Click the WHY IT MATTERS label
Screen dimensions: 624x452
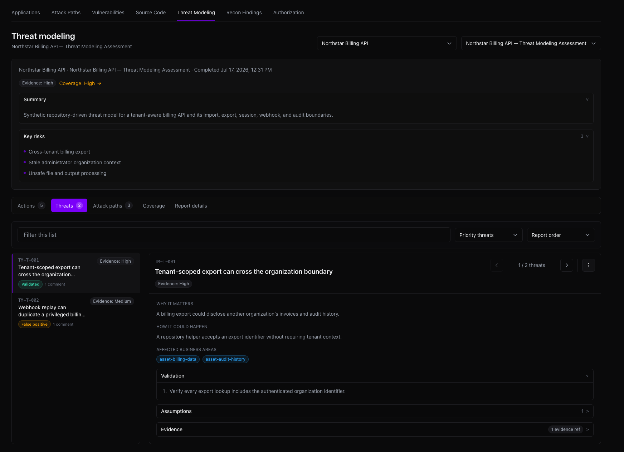click(175, 304)
